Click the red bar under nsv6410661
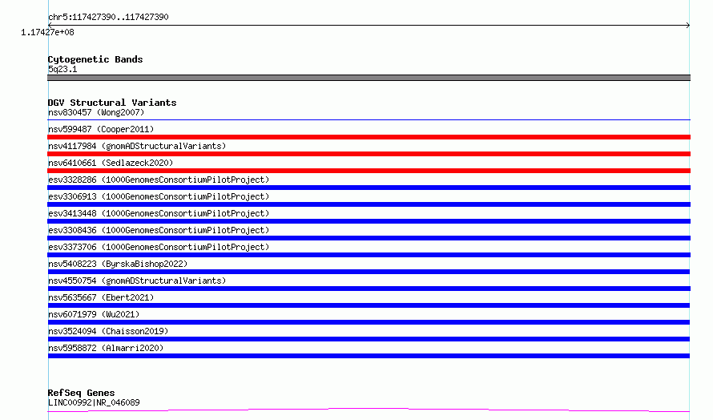713x420 pixels. click(x=369, y=171)
